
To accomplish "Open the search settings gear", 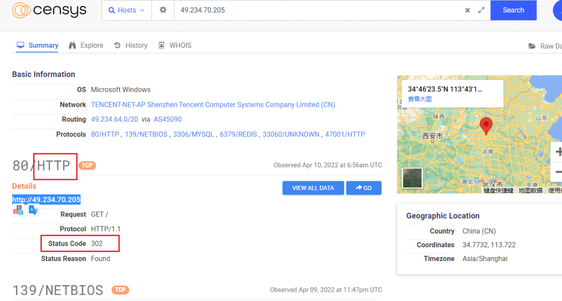I will [x=163, y=10].
